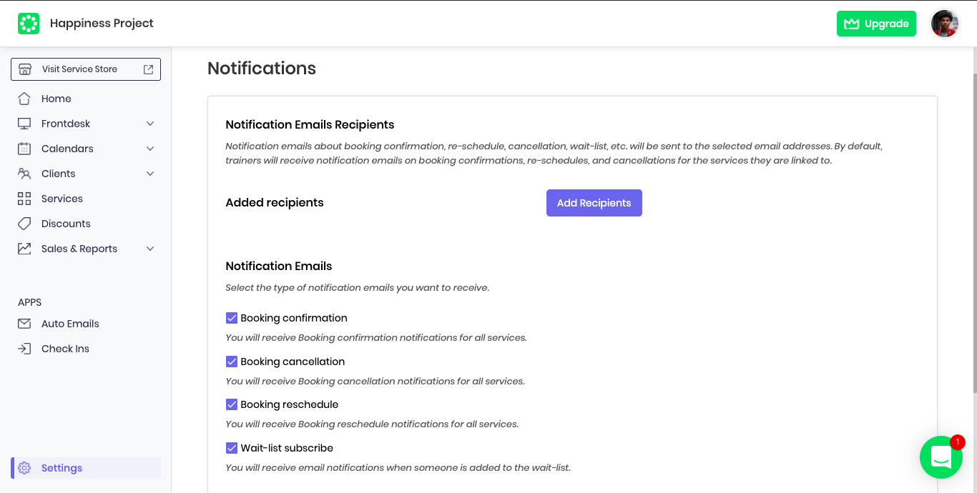Click the red notification badge on chat
This screenshot has height=493, width=977.
coord(958,442)
